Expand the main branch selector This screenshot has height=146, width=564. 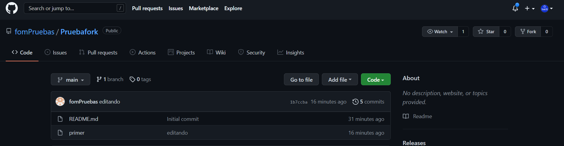coord(70,79)
